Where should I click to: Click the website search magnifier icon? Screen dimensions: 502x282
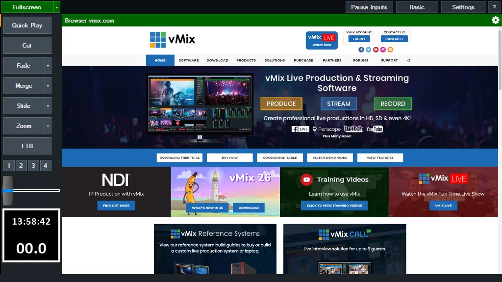coord(409,60)
